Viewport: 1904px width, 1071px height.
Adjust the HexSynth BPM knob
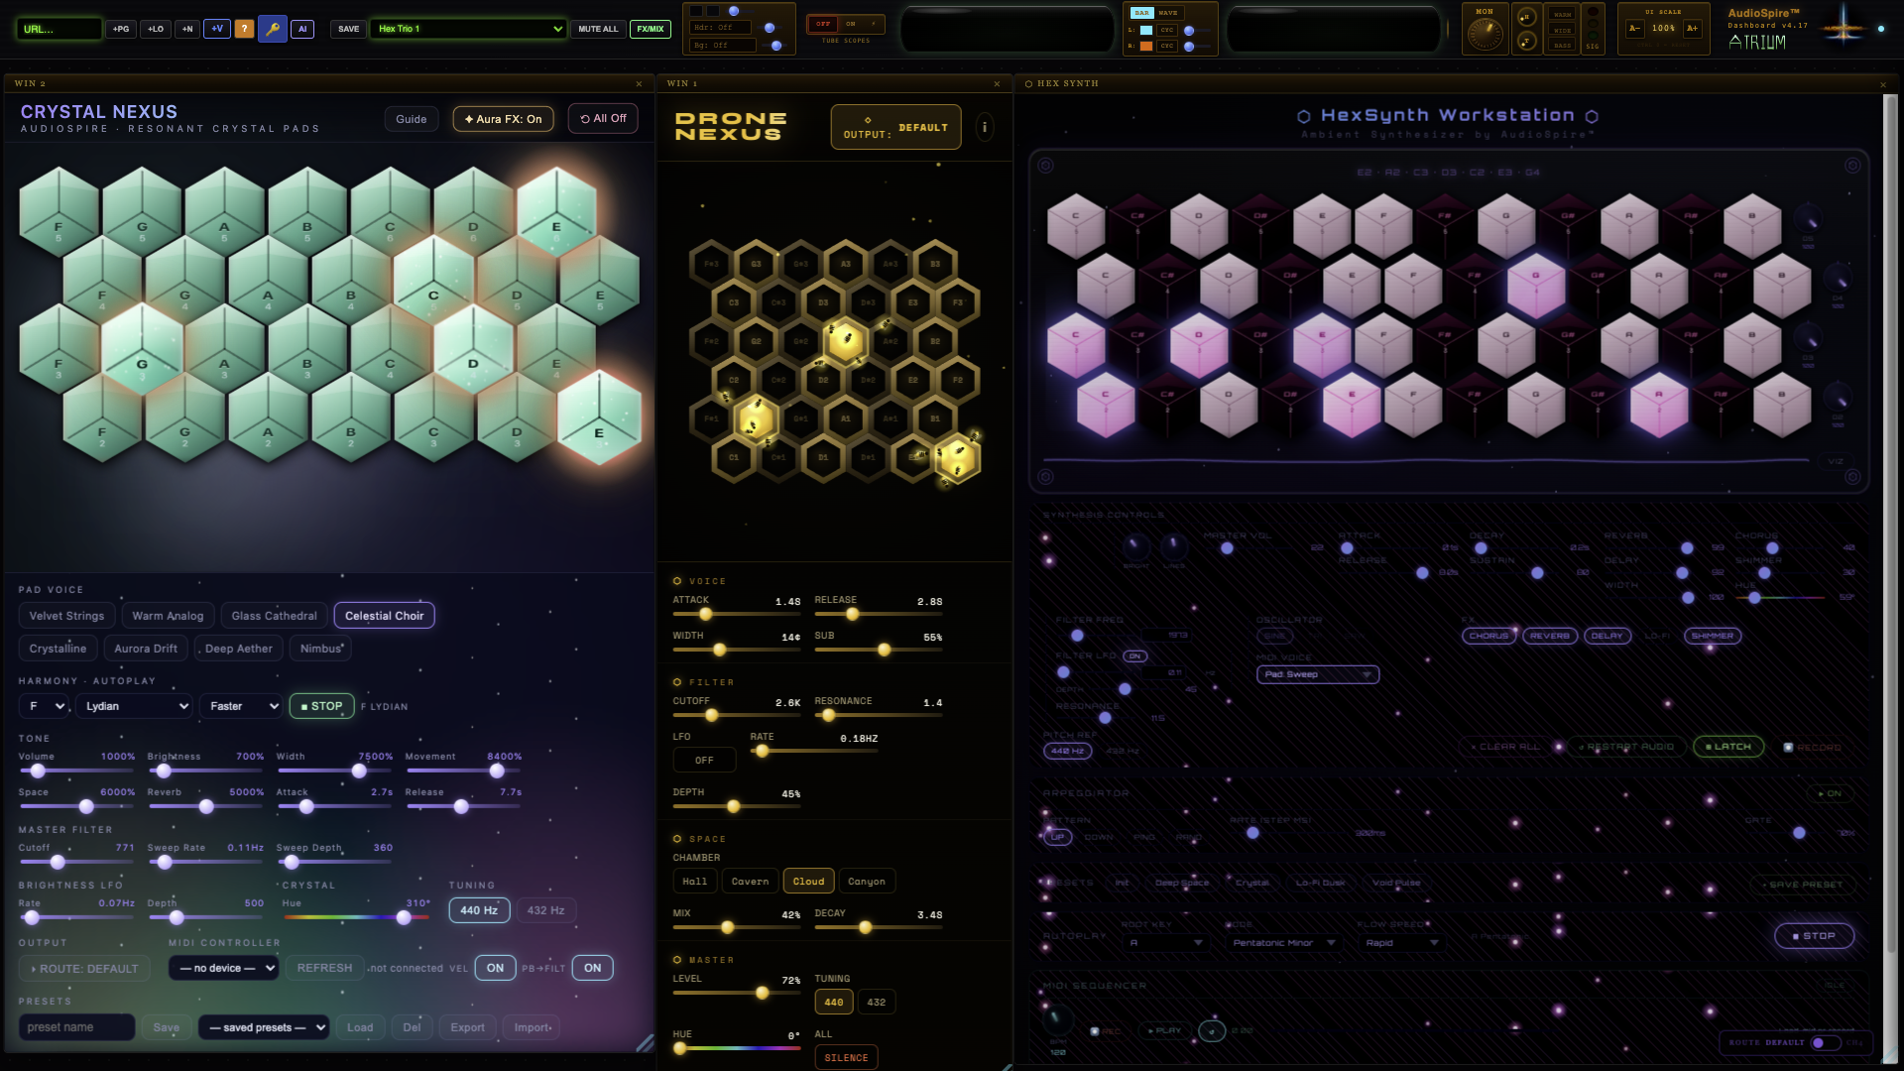1057,1018
